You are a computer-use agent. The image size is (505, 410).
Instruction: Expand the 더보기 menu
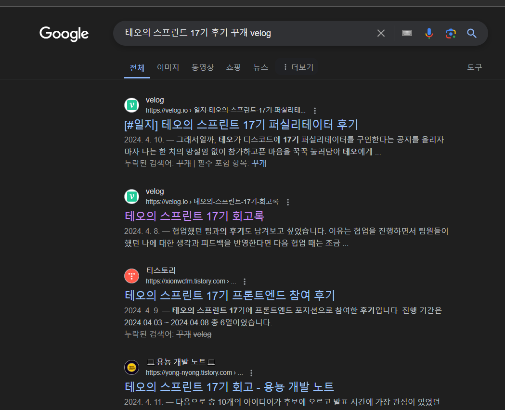coord(298,67)
